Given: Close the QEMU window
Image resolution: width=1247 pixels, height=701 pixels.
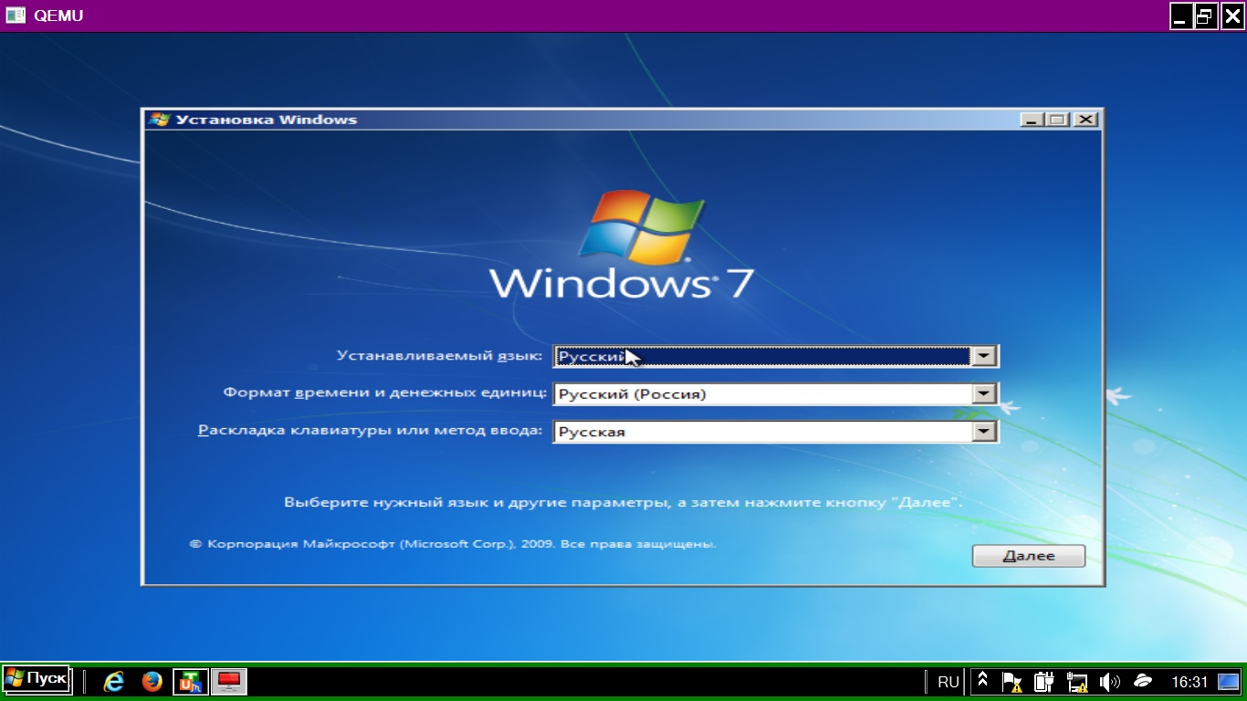Looking at the screenshot, I should pos(1232,16).
